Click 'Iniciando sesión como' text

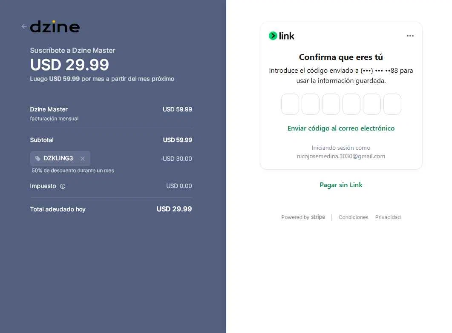(x=341, y=148)
